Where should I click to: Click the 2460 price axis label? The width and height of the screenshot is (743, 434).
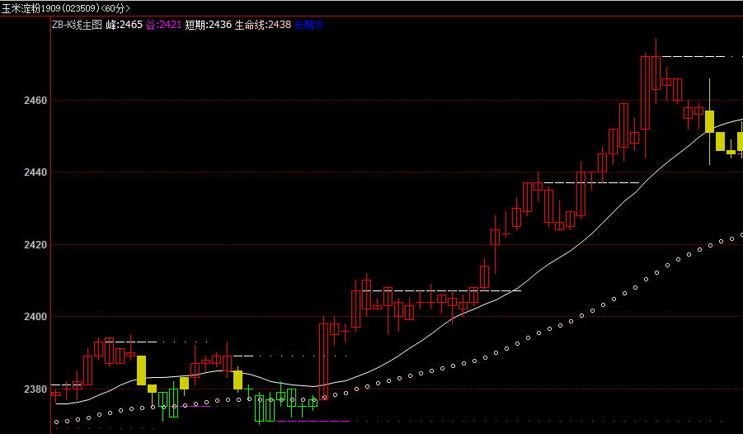(x=35, y=100)
